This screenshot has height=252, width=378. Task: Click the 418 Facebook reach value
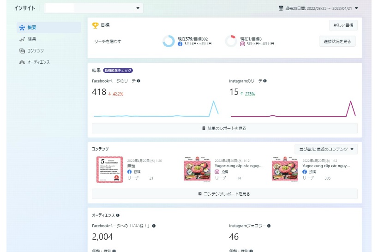tap(99, 92)
